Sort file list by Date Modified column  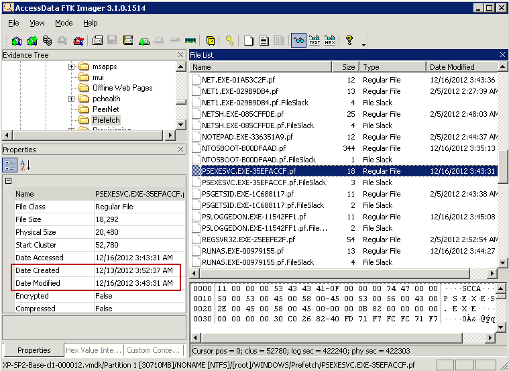click(461, 67)
